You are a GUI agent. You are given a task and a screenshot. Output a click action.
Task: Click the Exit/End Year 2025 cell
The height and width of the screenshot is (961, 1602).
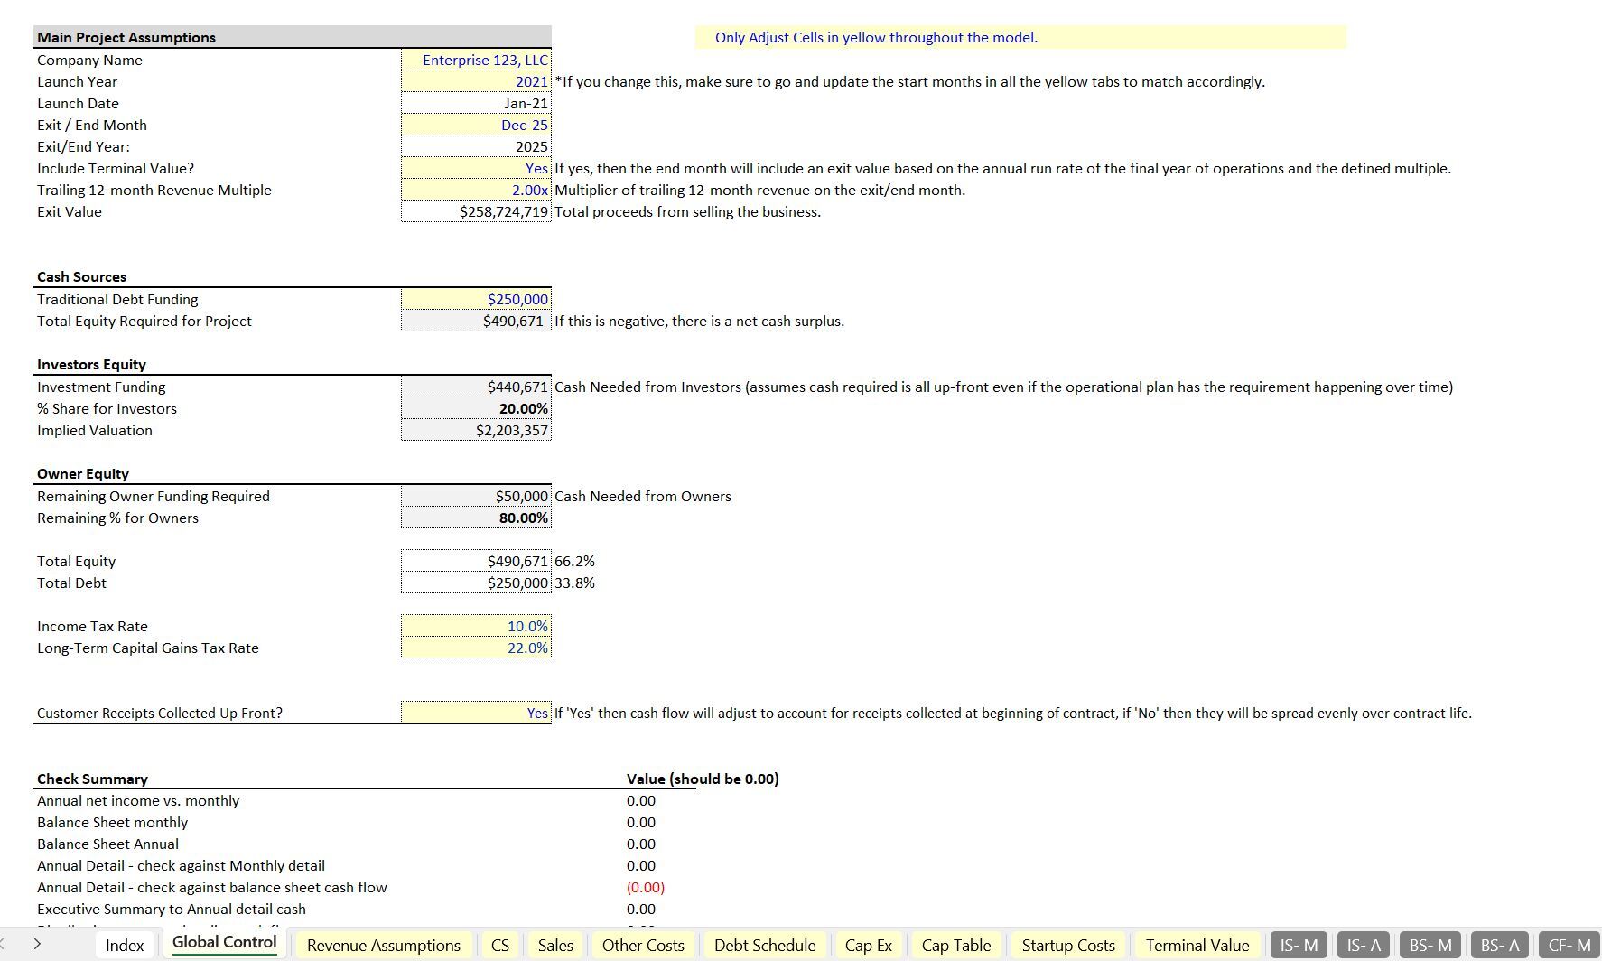click(x=476, y=146)
